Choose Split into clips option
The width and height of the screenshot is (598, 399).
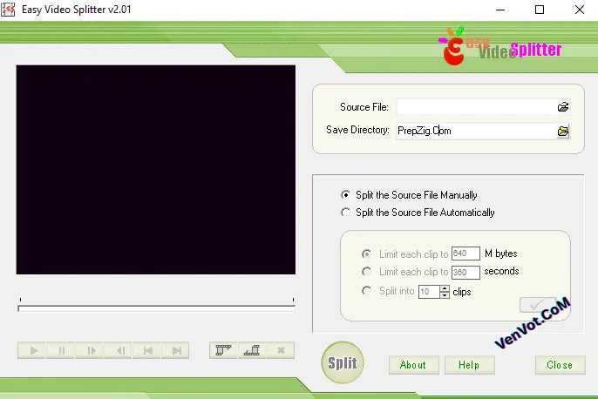click(x=366, y=291)
